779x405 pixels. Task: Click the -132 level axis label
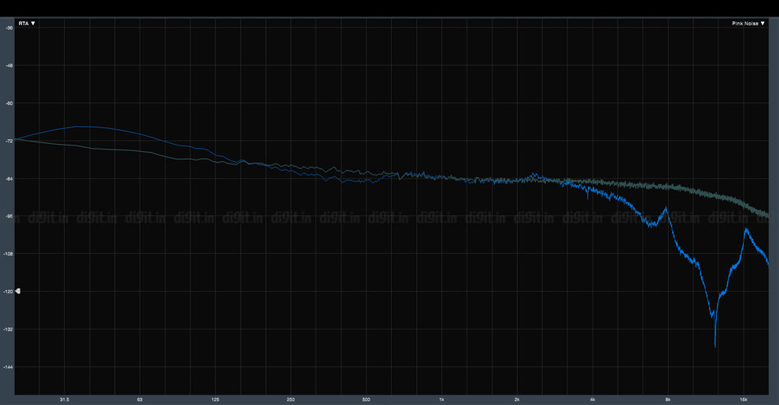click(x=9, y=329)
